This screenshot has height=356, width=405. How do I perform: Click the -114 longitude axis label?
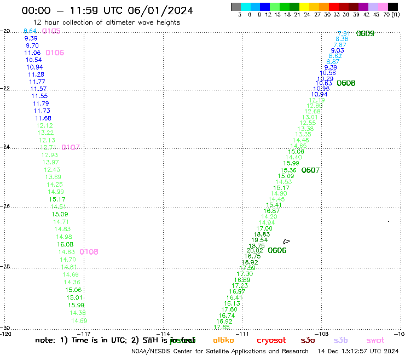[163, 334]
